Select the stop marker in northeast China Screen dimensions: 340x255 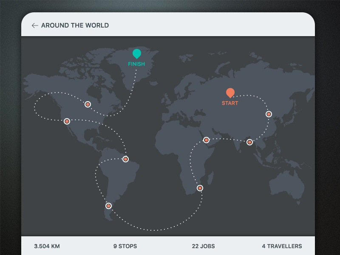pos(269,114)
